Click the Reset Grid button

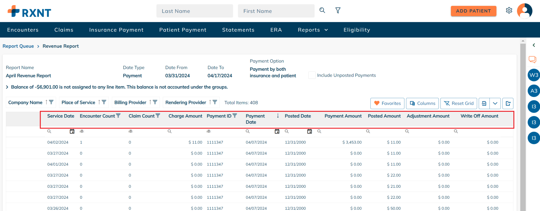pos(459,103)
